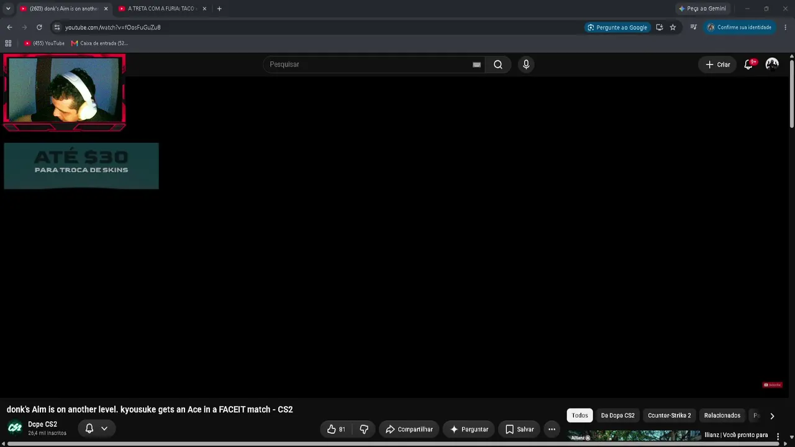Image resolution: width=795 pixels, height=447 pixels.
Task: Click the subscribe watermark in the video corner
Action: click(x=773, y=385)
